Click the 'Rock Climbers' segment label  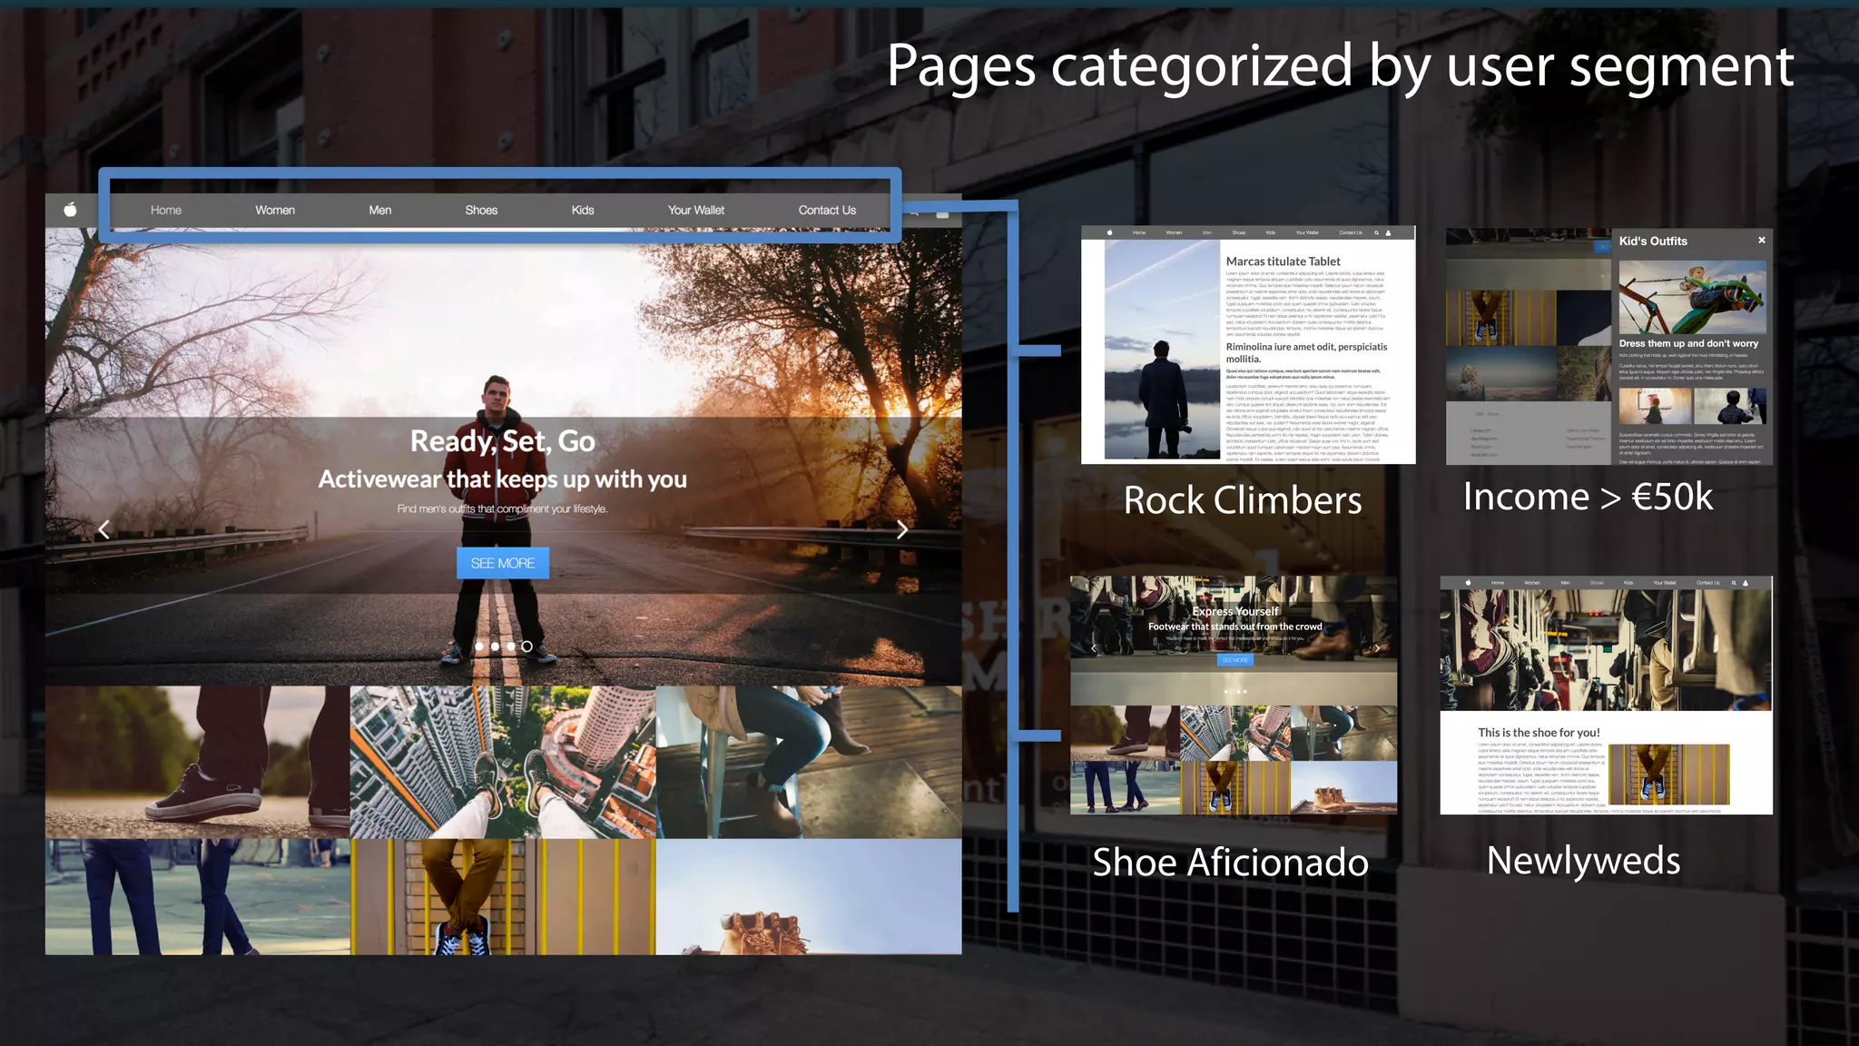(x=1243, y=500)
